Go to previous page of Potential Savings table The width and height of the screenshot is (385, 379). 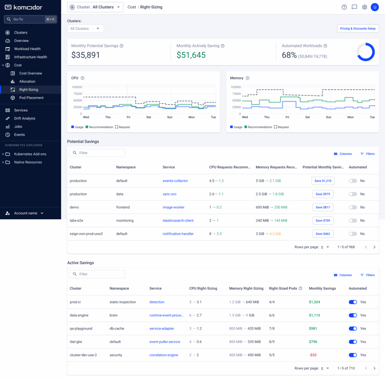point(366,247)
